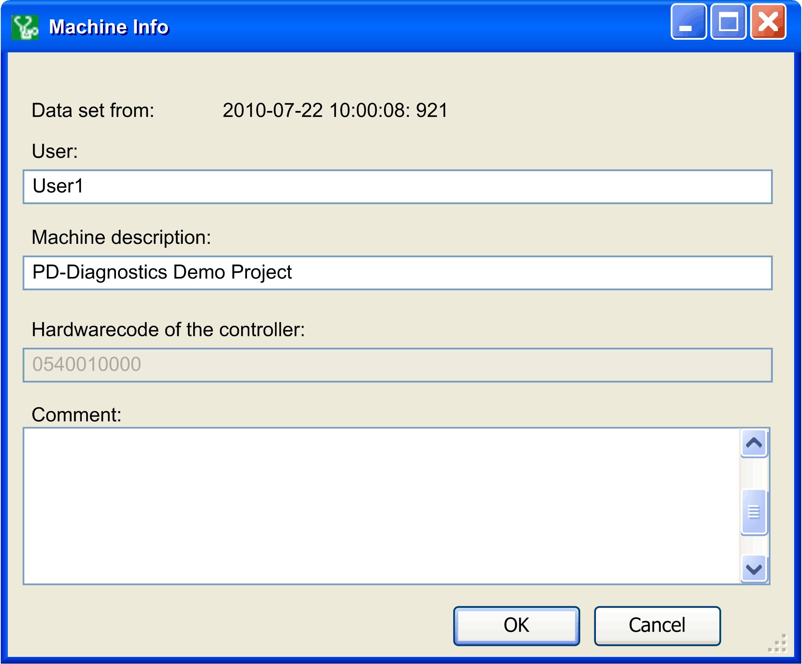
Task: Click the Comment scrollbar up arrow
Action: 754,443
